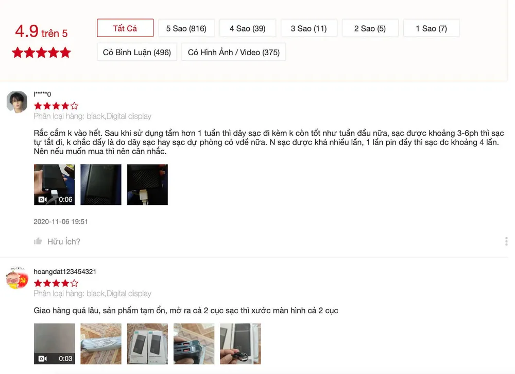515x374 pixels.
Task: Open photo of two boxed power banks
Action: pyautogui.click(x=147, y=344)
